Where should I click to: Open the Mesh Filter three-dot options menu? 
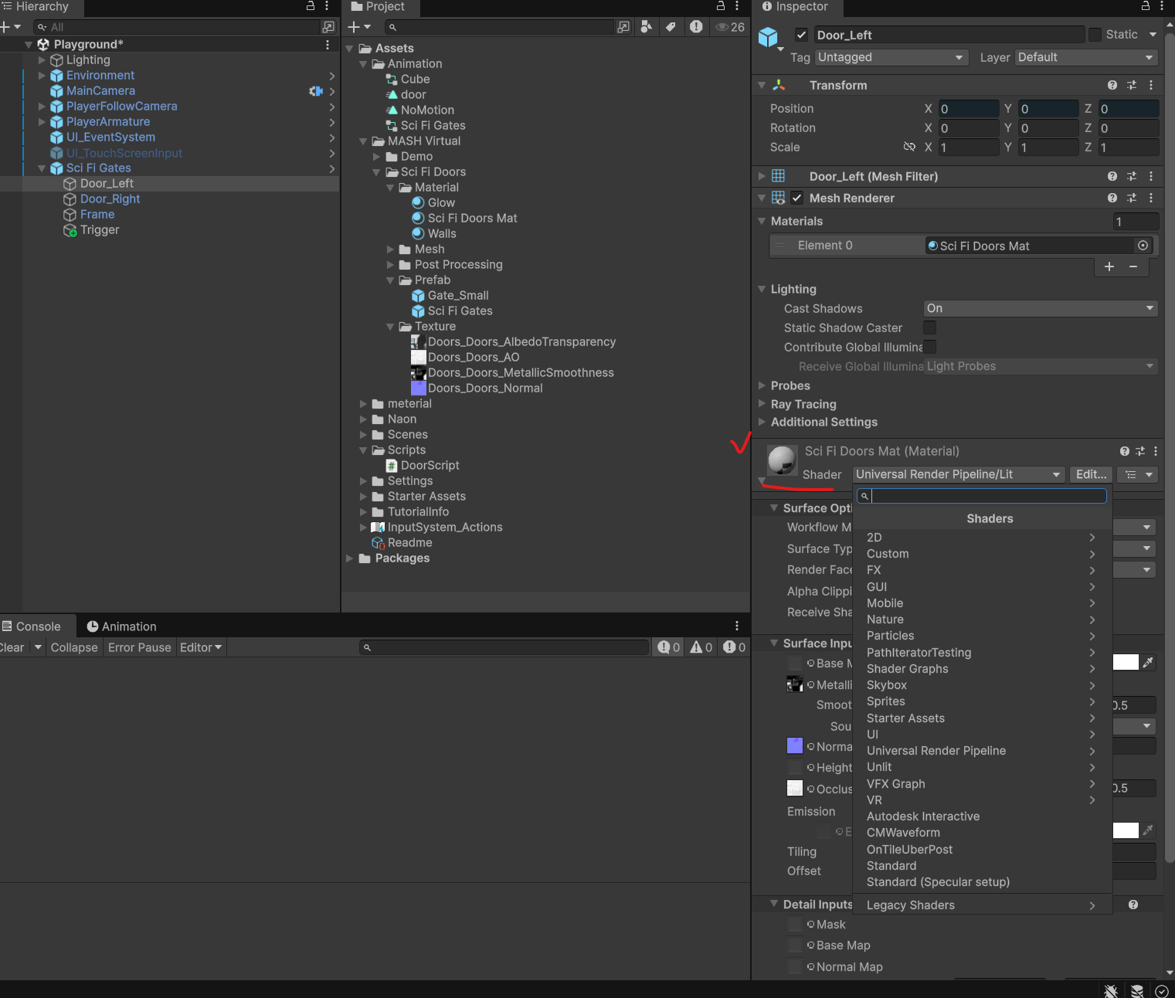point(1151,176)
